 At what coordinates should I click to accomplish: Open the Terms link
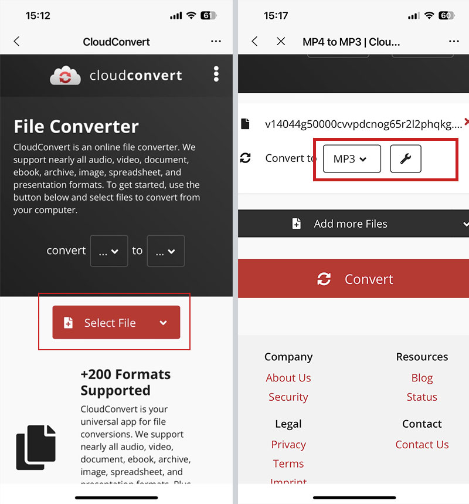288,464
